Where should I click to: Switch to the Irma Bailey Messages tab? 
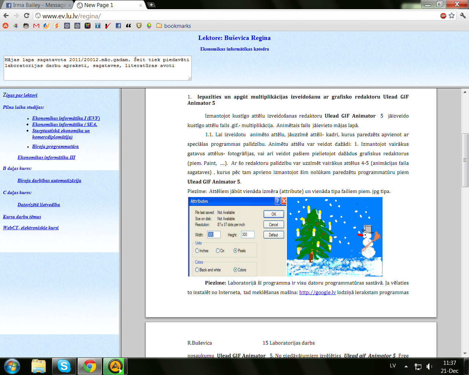tap(36, 5)
